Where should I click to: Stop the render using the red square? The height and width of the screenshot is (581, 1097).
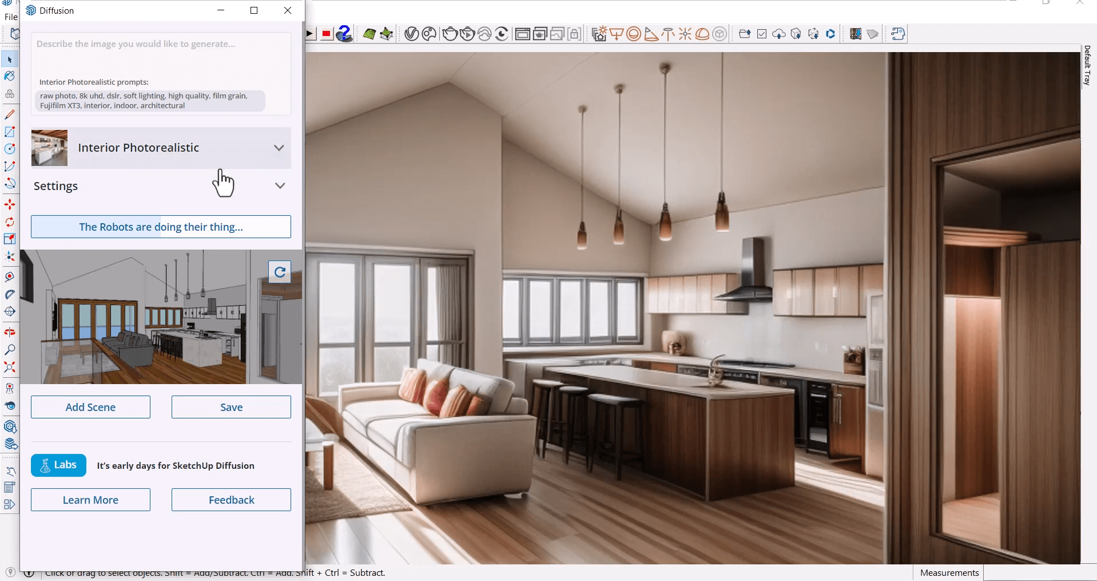click(326, 34)
